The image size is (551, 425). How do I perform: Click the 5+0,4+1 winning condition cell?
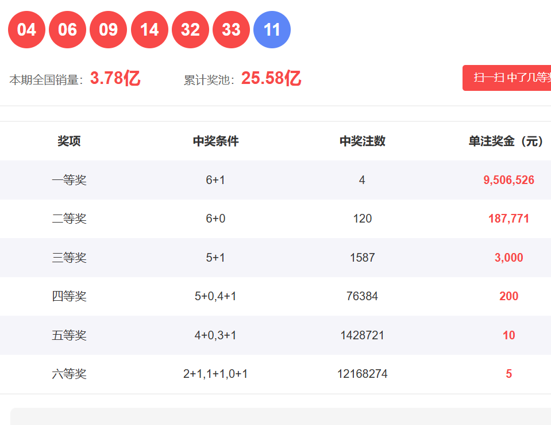(x=215, y=296)
